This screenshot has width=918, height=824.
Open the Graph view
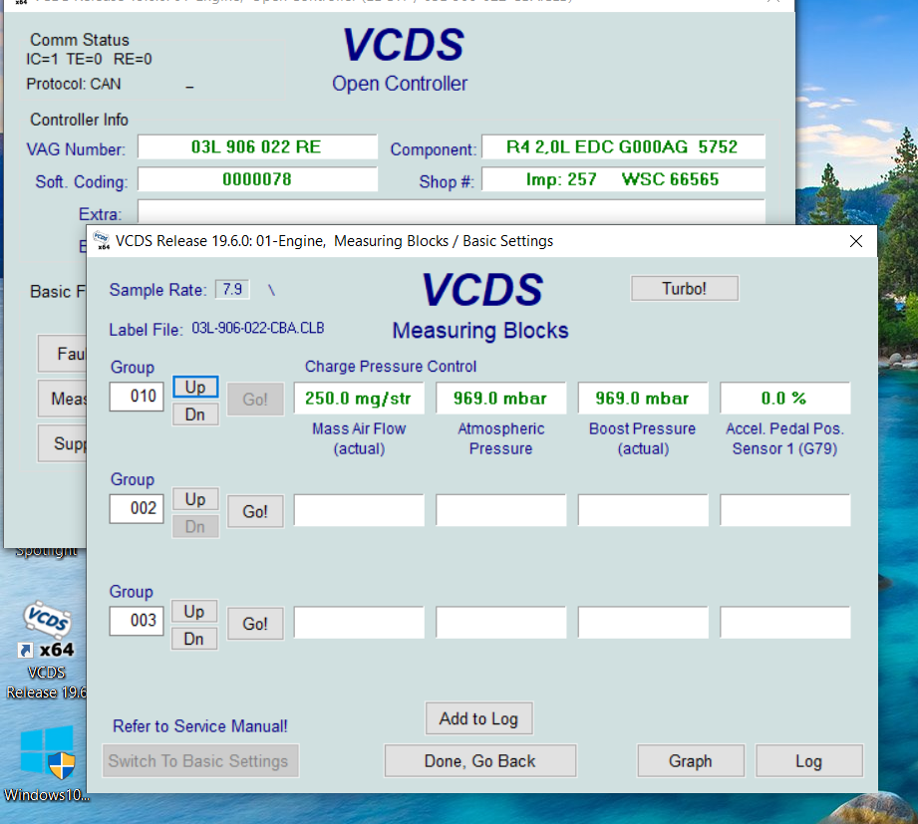click(691, 761)
